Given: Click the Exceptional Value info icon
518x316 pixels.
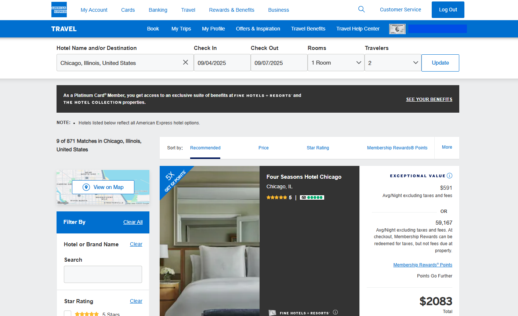Looking at the screenshot, I should pyautogui.click(x=450, y=176).
